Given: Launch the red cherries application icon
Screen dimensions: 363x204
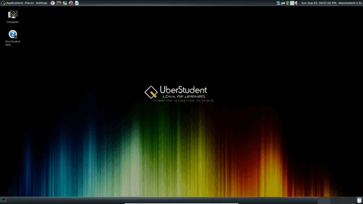Looking at the screenshot, I should pyautogui.click(x=59, y=3).
